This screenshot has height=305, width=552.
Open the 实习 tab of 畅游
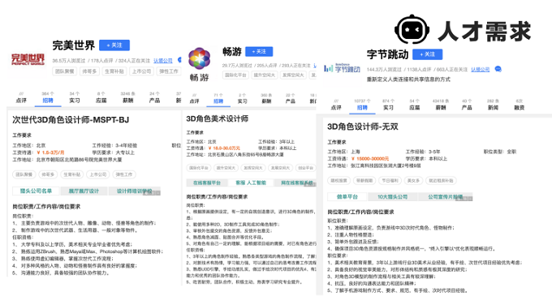click(242, 99)
